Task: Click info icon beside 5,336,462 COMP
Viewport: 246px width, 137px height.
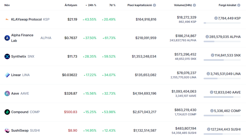Action: tap(212, 111)
